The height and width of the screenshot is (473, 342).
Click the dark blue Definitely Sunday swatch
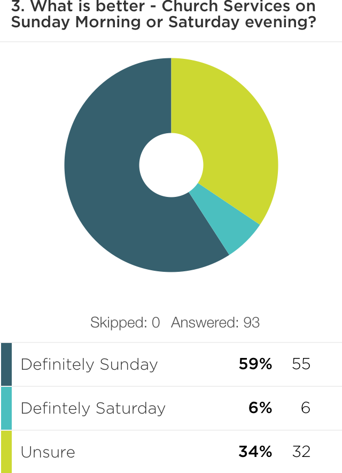tap(6, 364)
